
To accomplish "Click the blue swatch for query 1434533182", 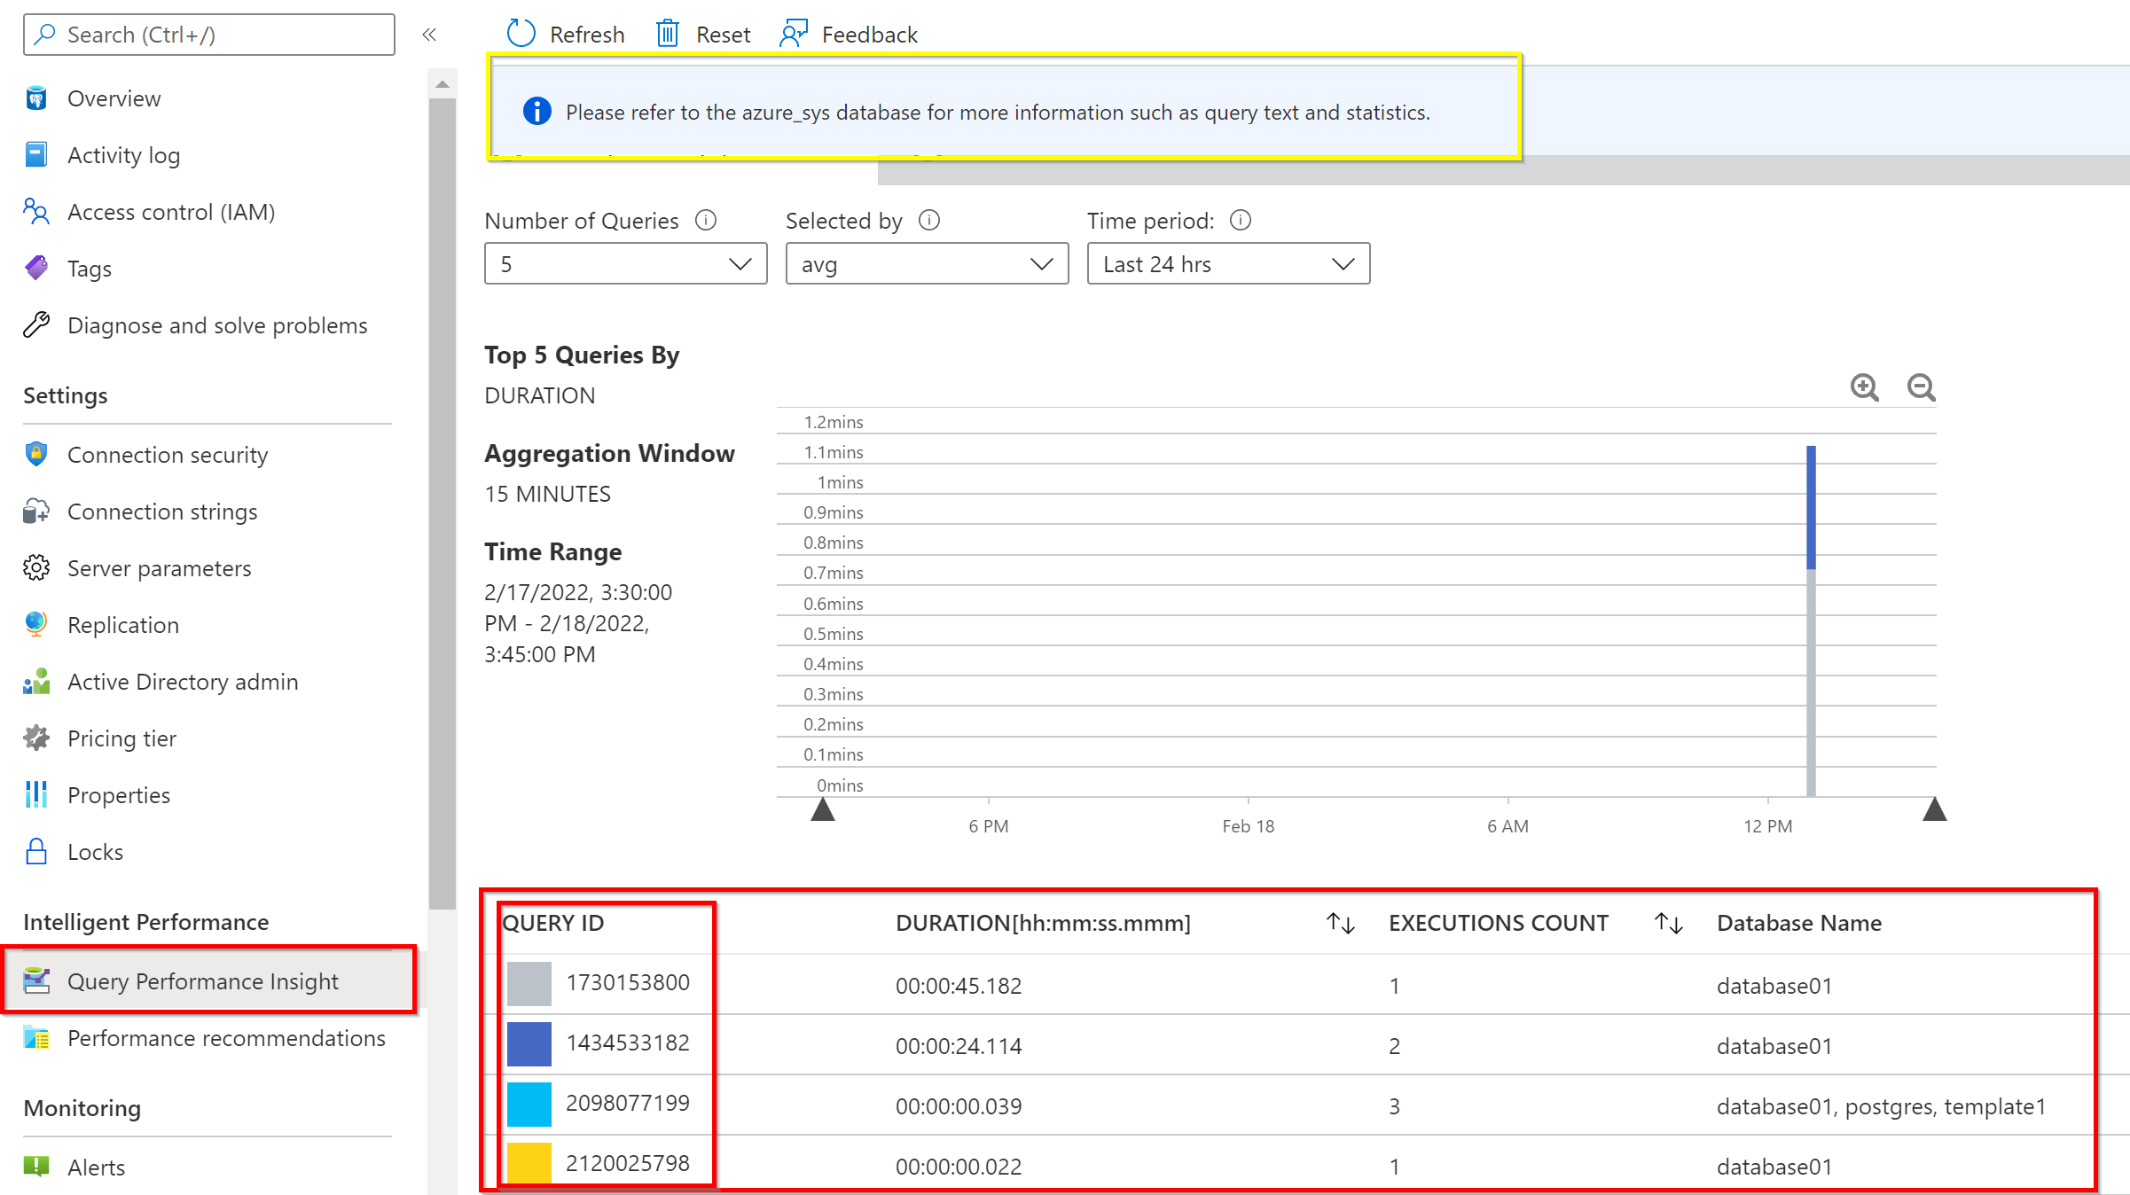I will (x=529, y=1043).
